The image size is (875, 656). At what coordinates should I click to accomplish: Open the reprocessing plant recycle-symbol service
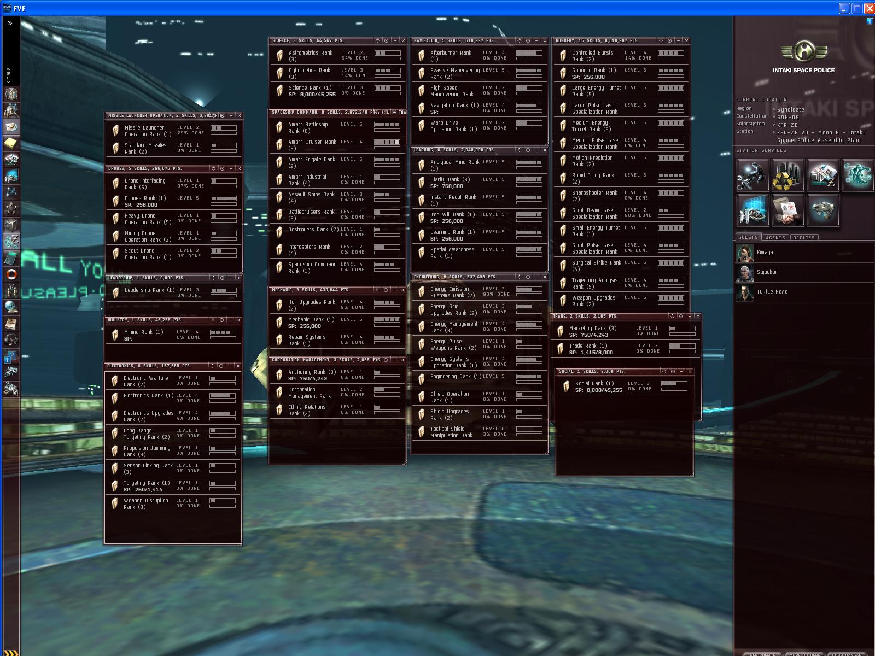788,175
